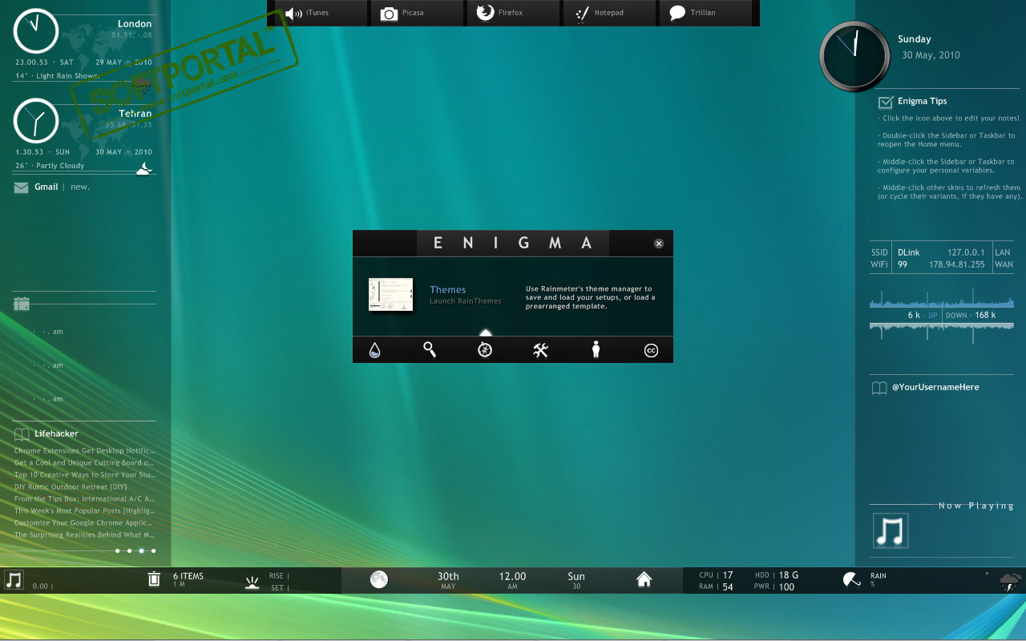This screenshot has height=641, width=1026.
Task: Click the HDD '18 G' value
Action: [789, 575]
